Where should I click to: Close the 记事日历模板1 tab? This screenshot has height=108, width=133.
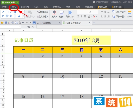tap(90, 23)
